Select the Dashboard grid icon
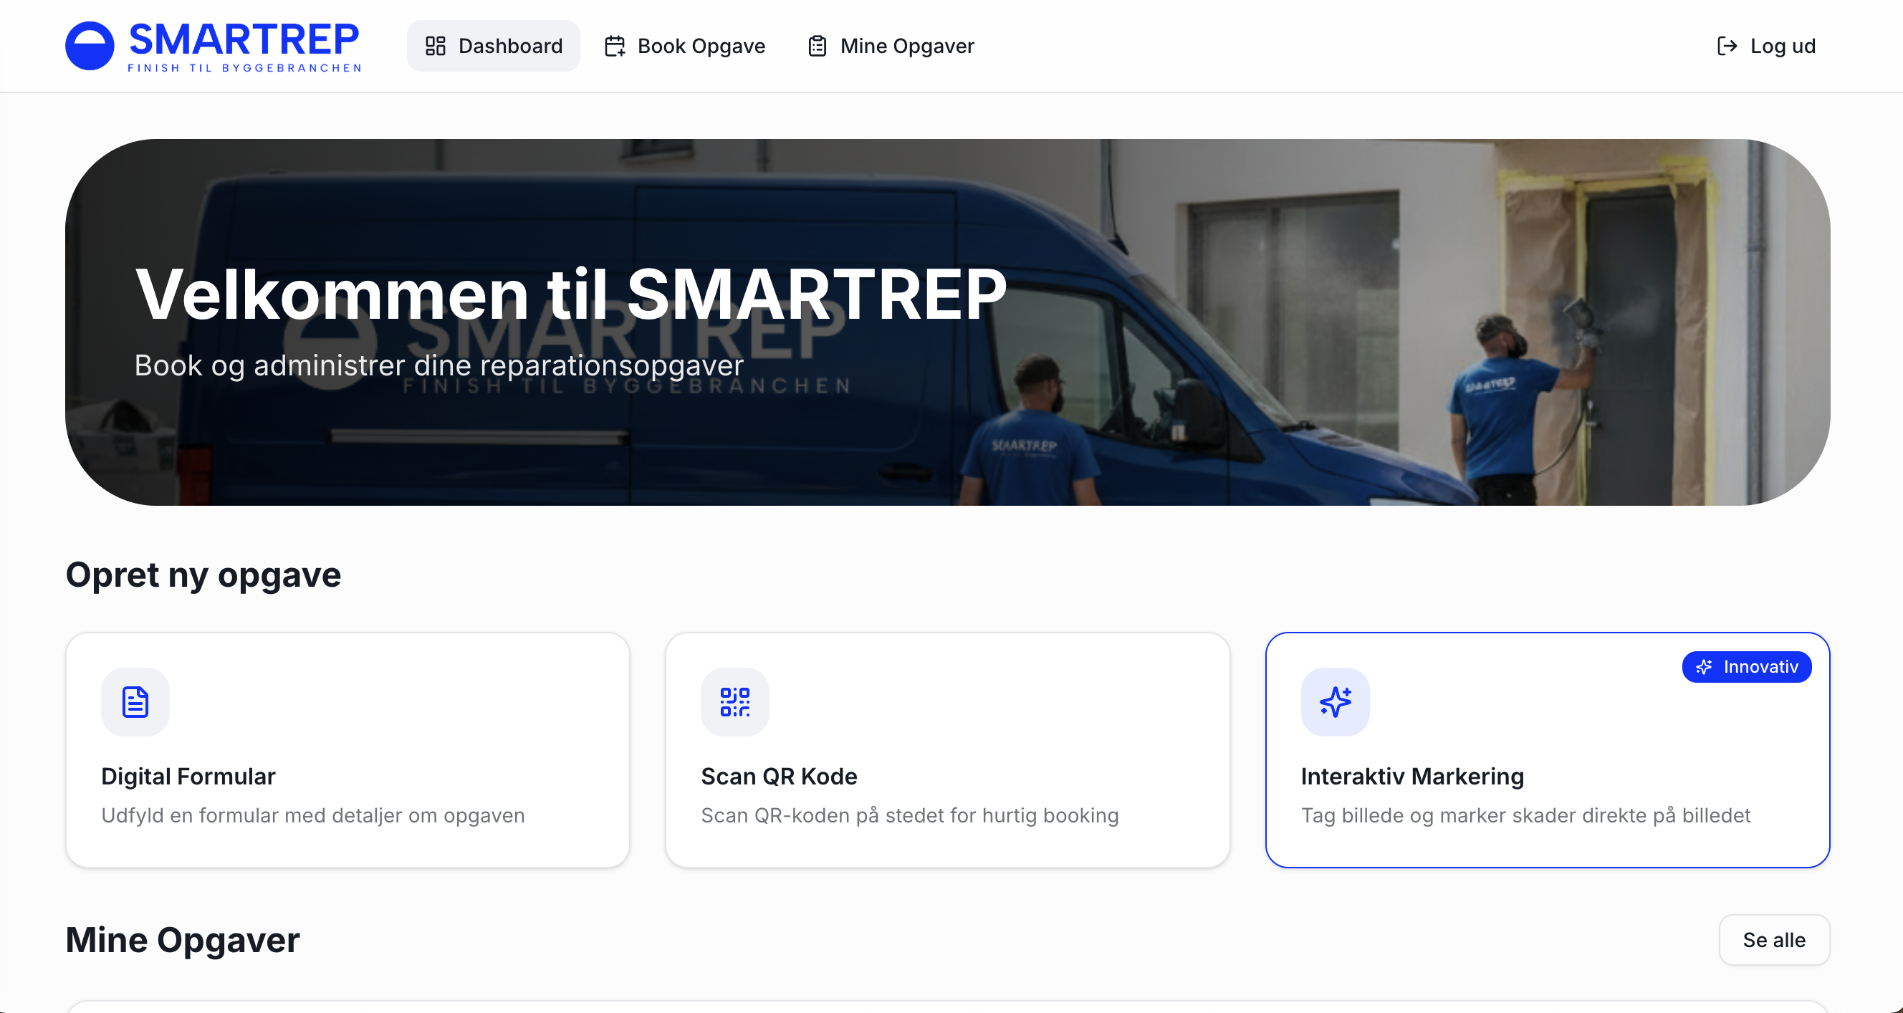This screenshot has width=1903, height=1013. [435, 45]
